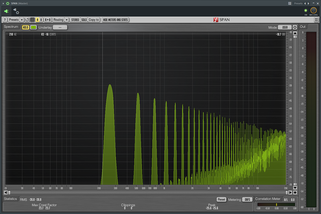Toggle HOLD on the spectrum display
This screenshot has width=321, height=214.
[x=25, y=27]
